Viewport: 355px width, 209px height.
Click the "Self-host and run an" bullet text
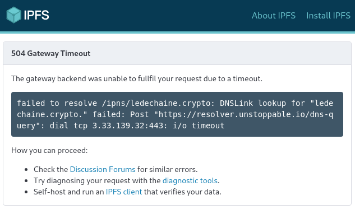[69, 192]
